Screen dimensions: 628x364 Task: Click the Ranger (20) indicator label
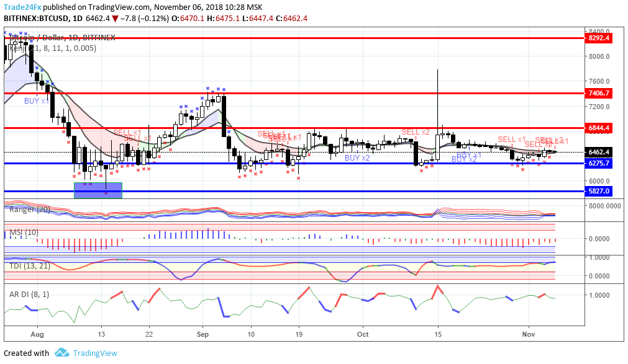(30, 209)
